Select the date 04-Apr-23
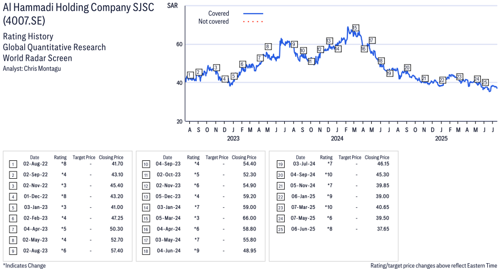 (35, 229)
